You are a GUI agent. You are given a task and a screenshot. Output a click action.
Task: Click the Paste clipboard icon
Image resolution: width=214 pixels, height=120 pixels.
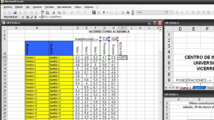coord(64,13)
